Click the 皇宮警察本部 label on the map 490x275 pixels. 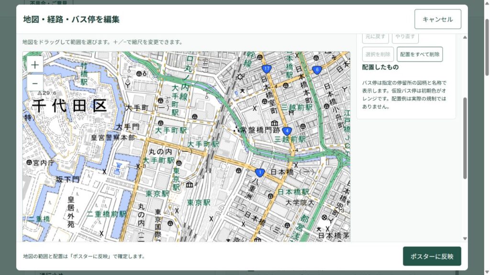click(x=113, y=137)
